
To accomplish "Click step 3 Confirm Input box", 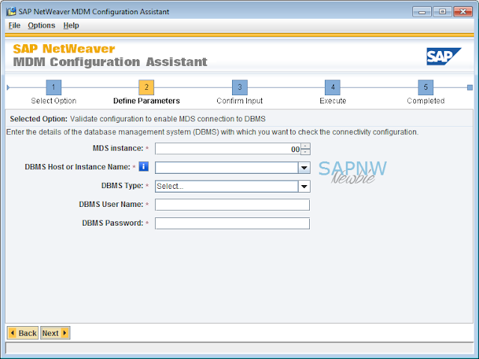I will click(239, 88).
